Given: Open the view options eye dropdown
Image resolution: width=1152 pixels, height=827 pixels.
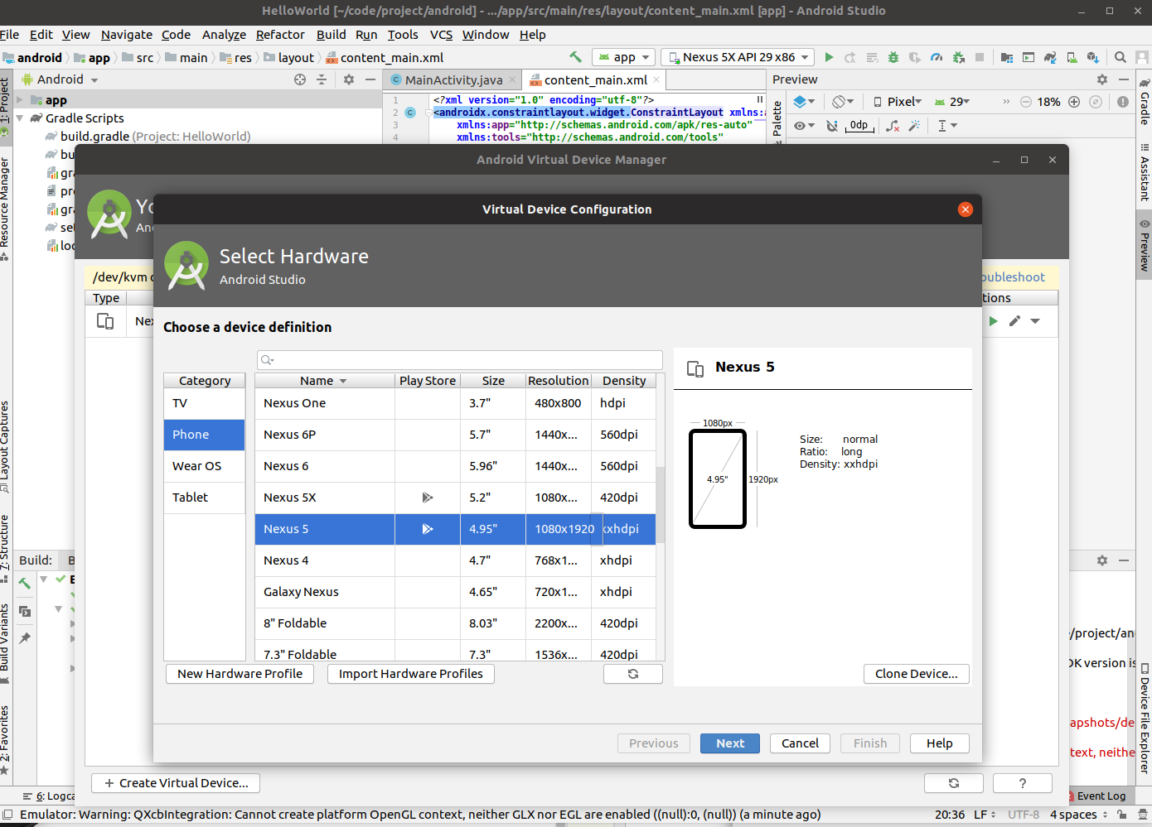Looking at the screenshot, I should tap(804, 126).
